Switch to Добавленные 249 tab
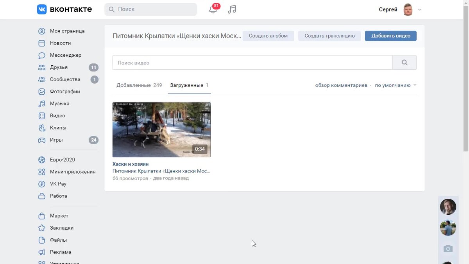 pyautogui.click(x=139, y=85)
